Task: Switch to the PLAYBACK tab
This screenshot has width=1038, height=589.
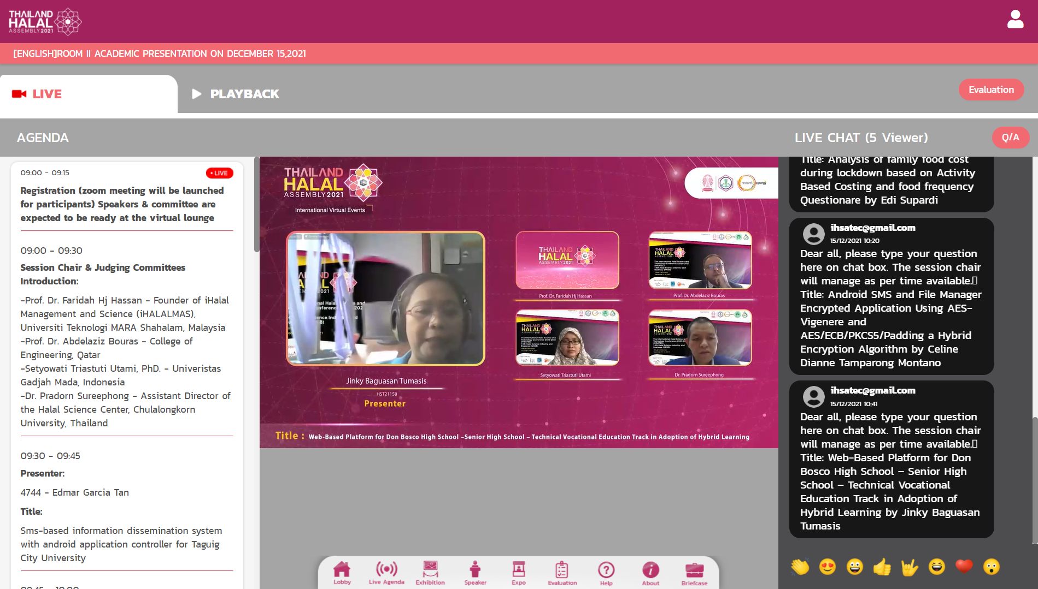Action: (x=236, y=94)
